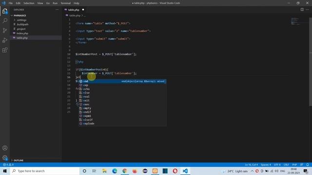The width and height of the screenshot is (312, 175).
Task: Open File Explorer from taskbar
Action: (104, 171)
